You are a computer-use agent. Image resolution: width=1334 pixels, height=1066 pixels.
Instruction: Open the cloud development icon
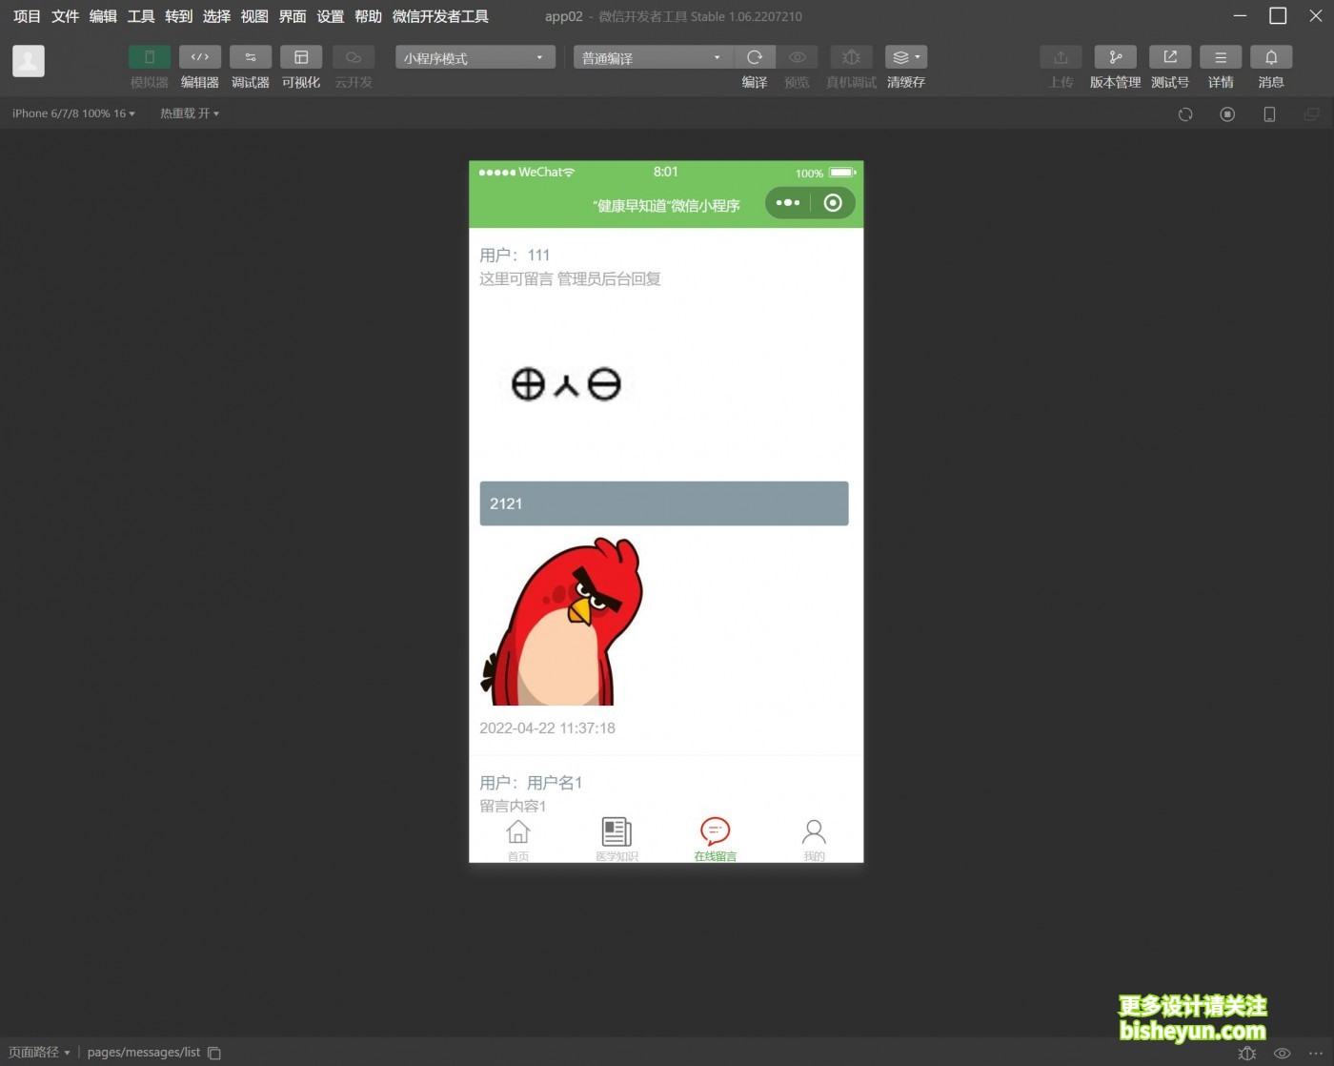pyautogui.click(x=354, y=57)
